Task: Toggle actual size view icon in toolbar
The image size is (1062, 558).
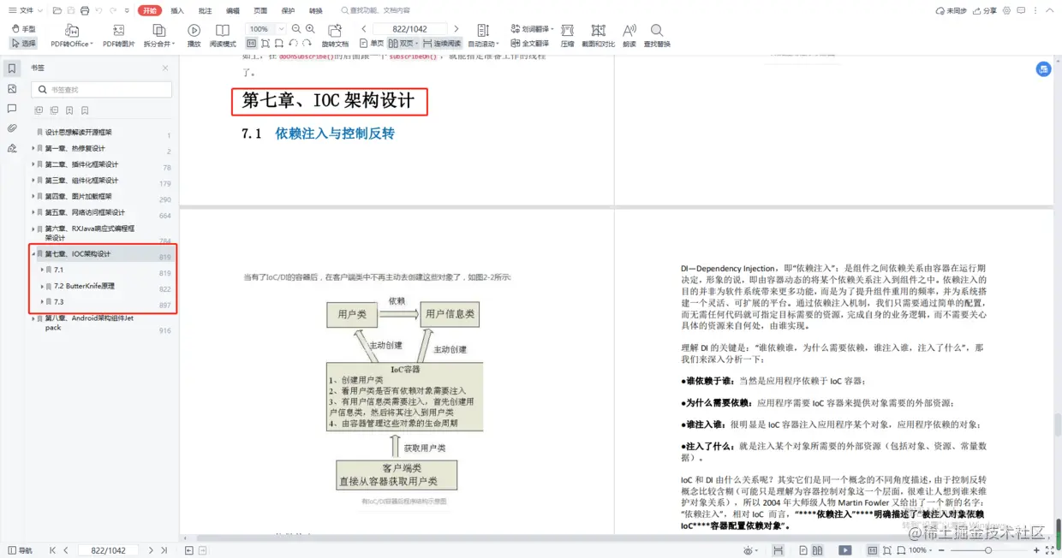Action: point(252,43)
